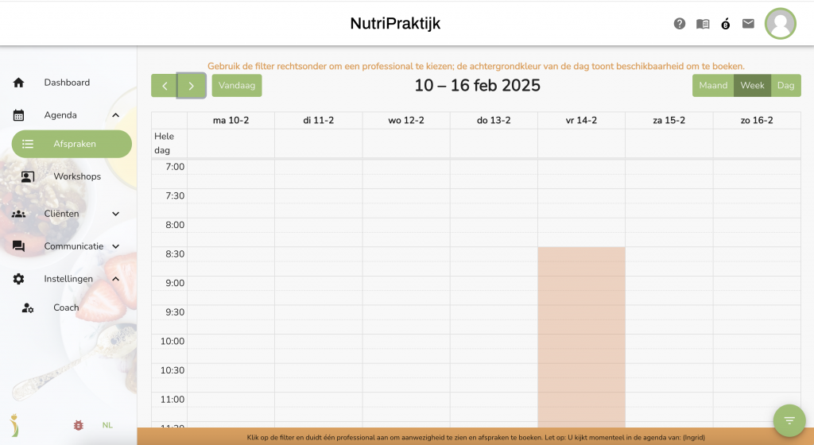
Task: Open the manual book icon
Action: (x=703, y=24)
